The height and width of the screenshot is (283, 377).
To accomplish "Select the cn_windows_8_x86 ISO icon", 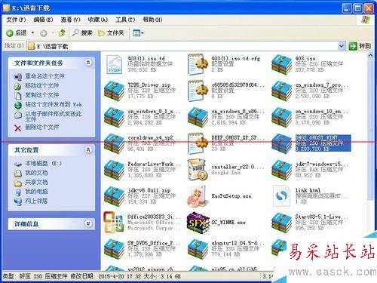I will pyautogui.click(x=198, y=117).
